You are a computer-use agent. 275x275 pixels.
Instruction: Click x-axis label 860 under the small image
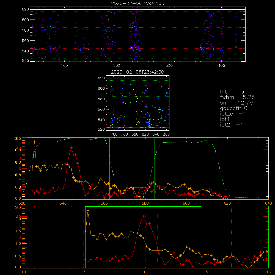[x=166, y=134]
